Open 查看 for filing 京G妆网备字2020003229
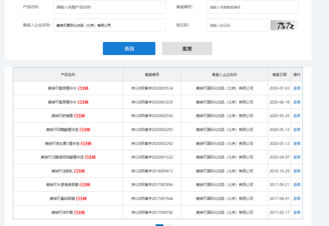This screenshot has width=329, height=226. (x=297, y=102)
